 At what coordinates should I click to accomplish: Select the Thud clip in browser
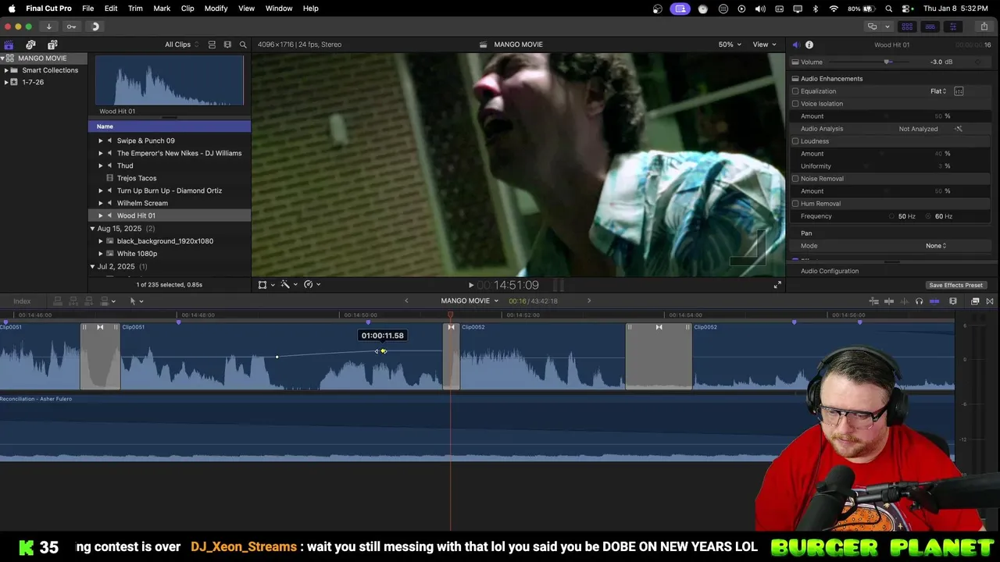[125, 165]
